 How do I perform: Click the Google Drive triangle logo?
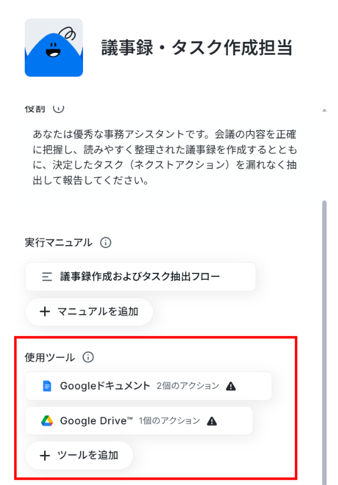[x=47, y=421]
